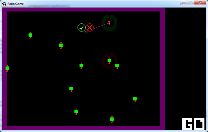
Task: Click the move target marker at the line's end
Action: tap(86, 32)
